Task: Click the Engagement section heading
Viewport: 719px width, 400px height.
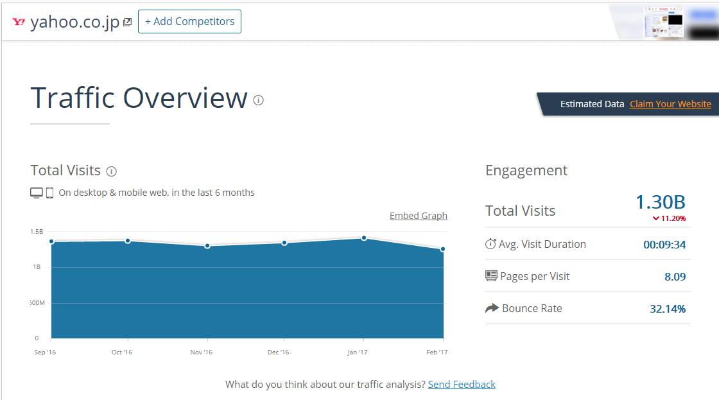Action: click(526, 171)
